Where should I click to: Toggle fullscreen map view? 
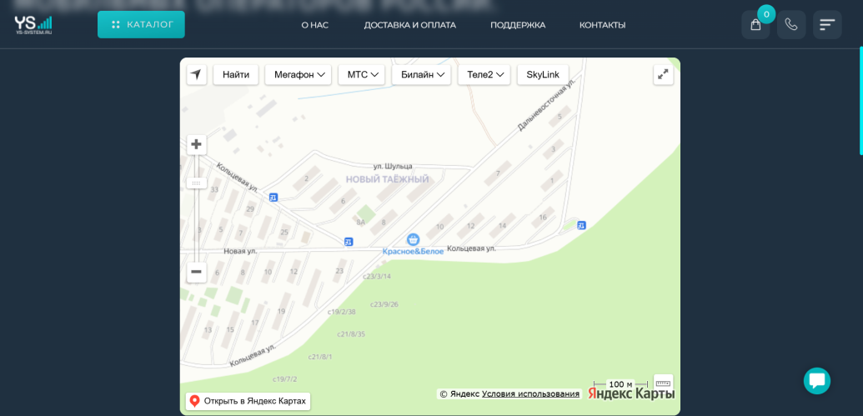pos(663,75)
